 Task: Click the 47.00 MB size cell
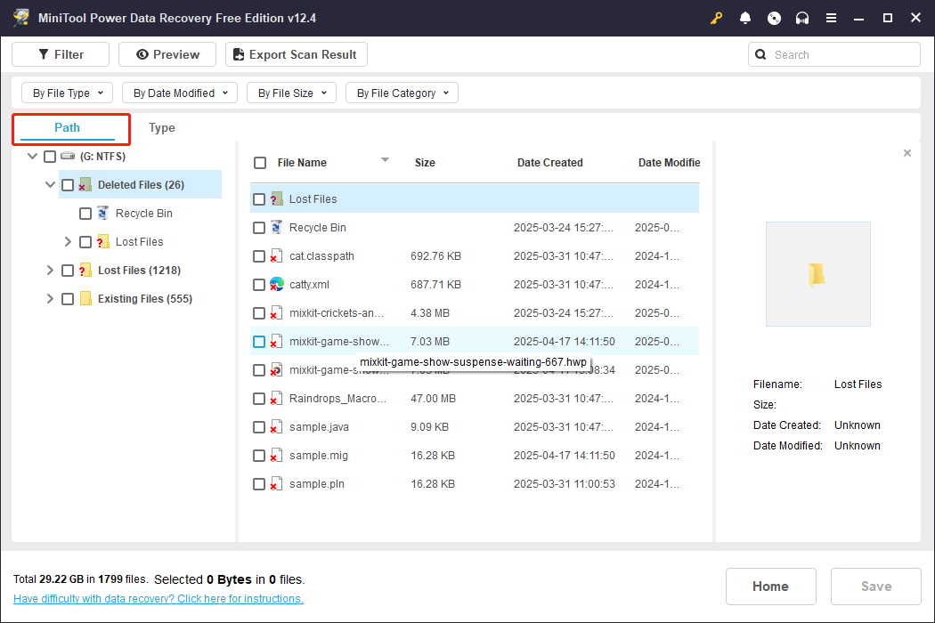(x=433, y=399)
